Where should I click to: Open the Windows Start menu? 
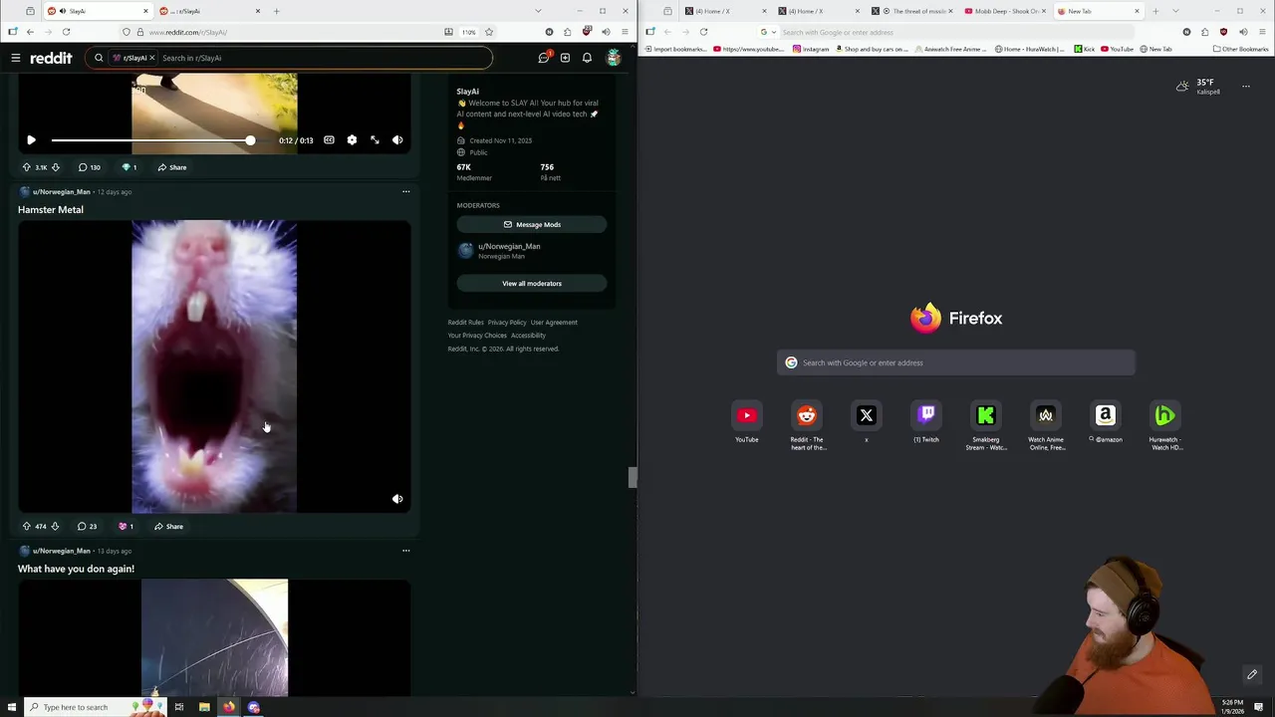pos(12,707)
